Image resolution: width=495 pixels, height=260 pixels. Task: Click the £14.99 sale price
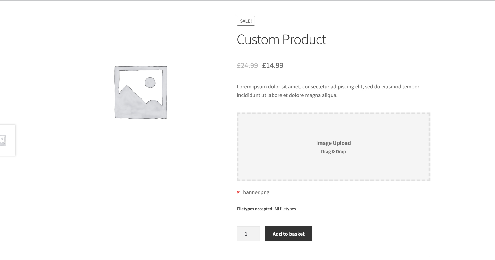click(273, 66)
